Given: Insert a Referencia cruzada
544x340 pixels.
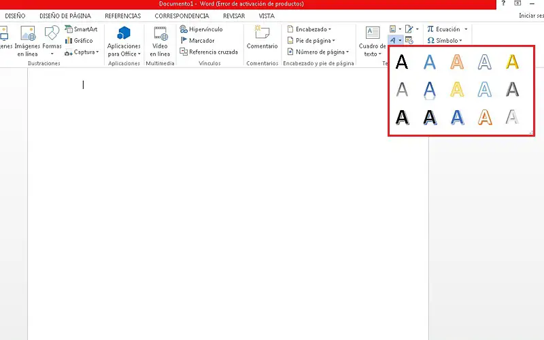Looking at the screenshot, I should (209, 52).
